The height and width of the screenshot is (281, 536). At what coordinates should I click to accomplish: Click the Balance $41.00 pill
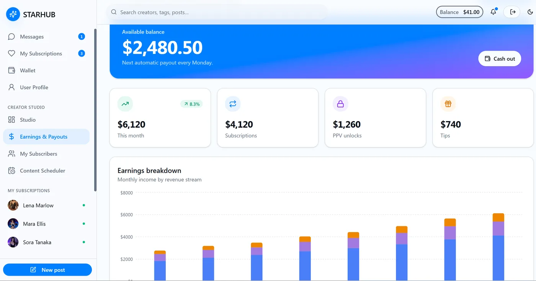click(460, 12)
